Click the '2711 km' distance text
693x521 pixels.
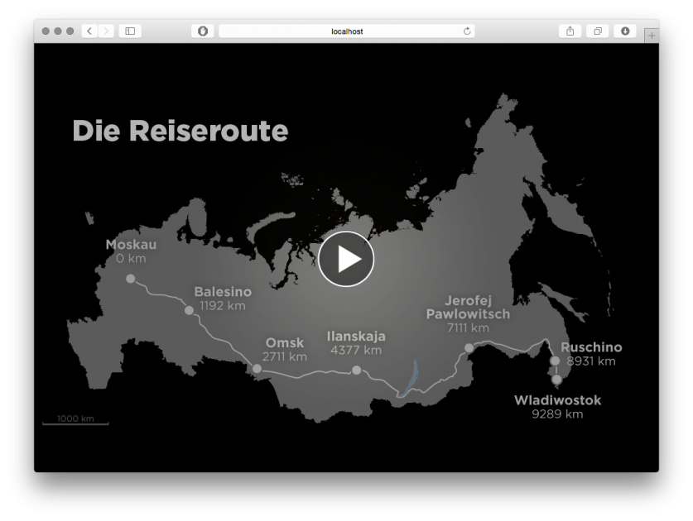click(x=285, y=356)
